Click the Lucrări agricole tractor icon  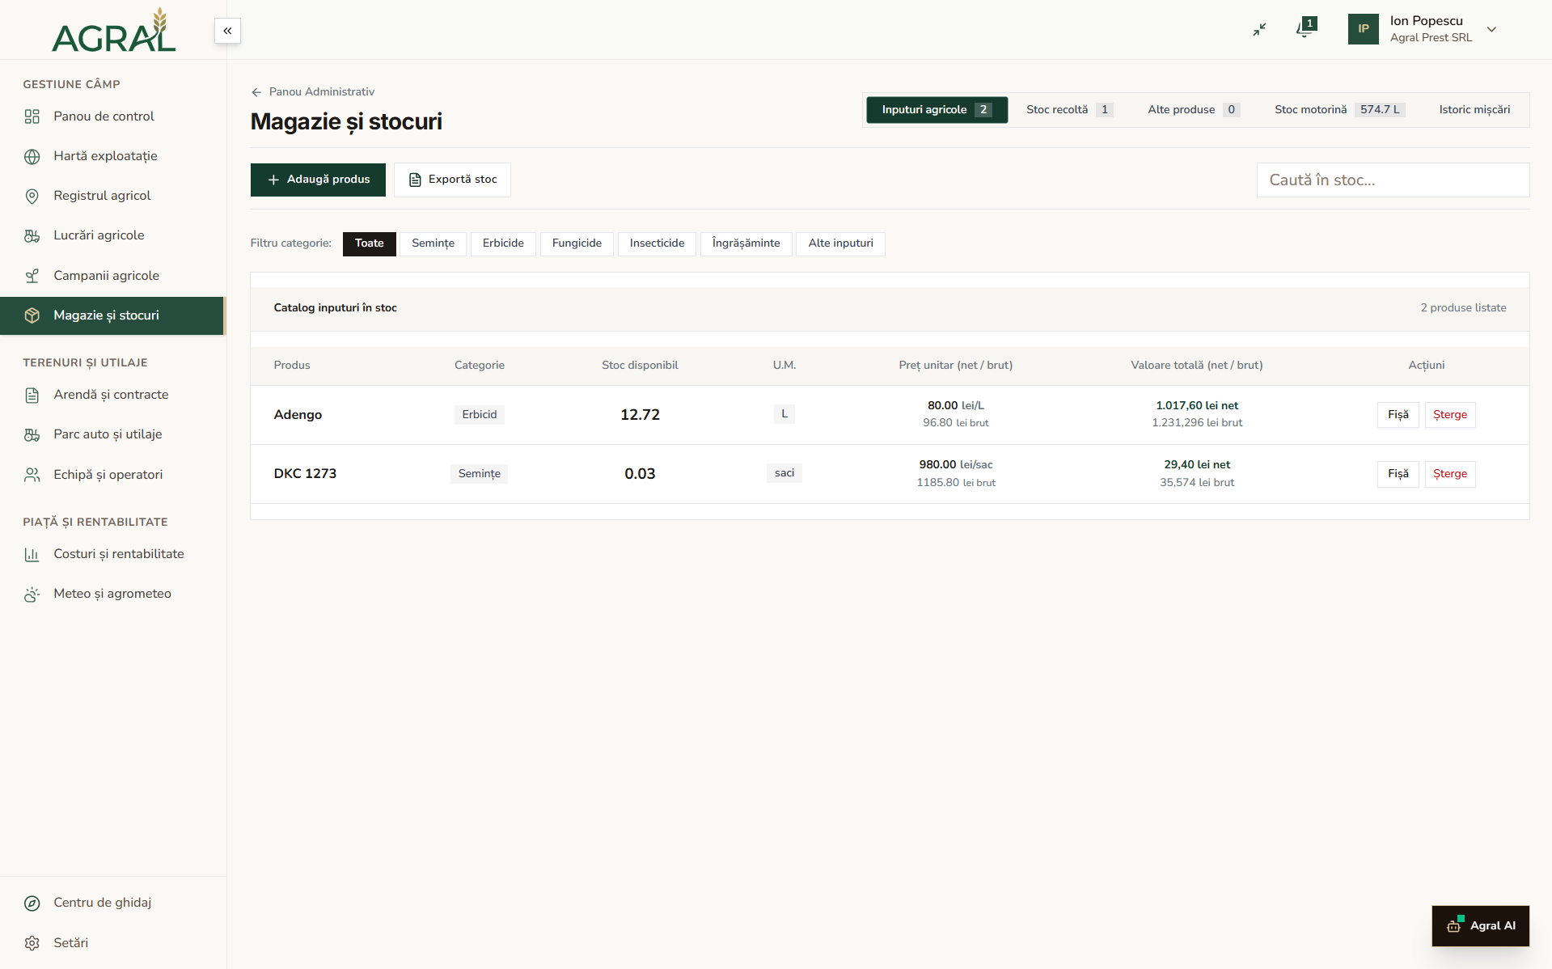pos(32,235)
